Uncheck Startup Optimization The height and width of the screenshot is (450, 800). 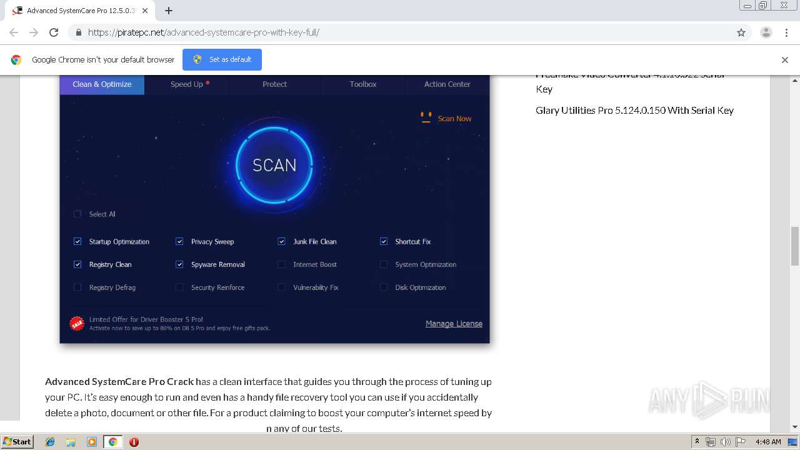77,241
